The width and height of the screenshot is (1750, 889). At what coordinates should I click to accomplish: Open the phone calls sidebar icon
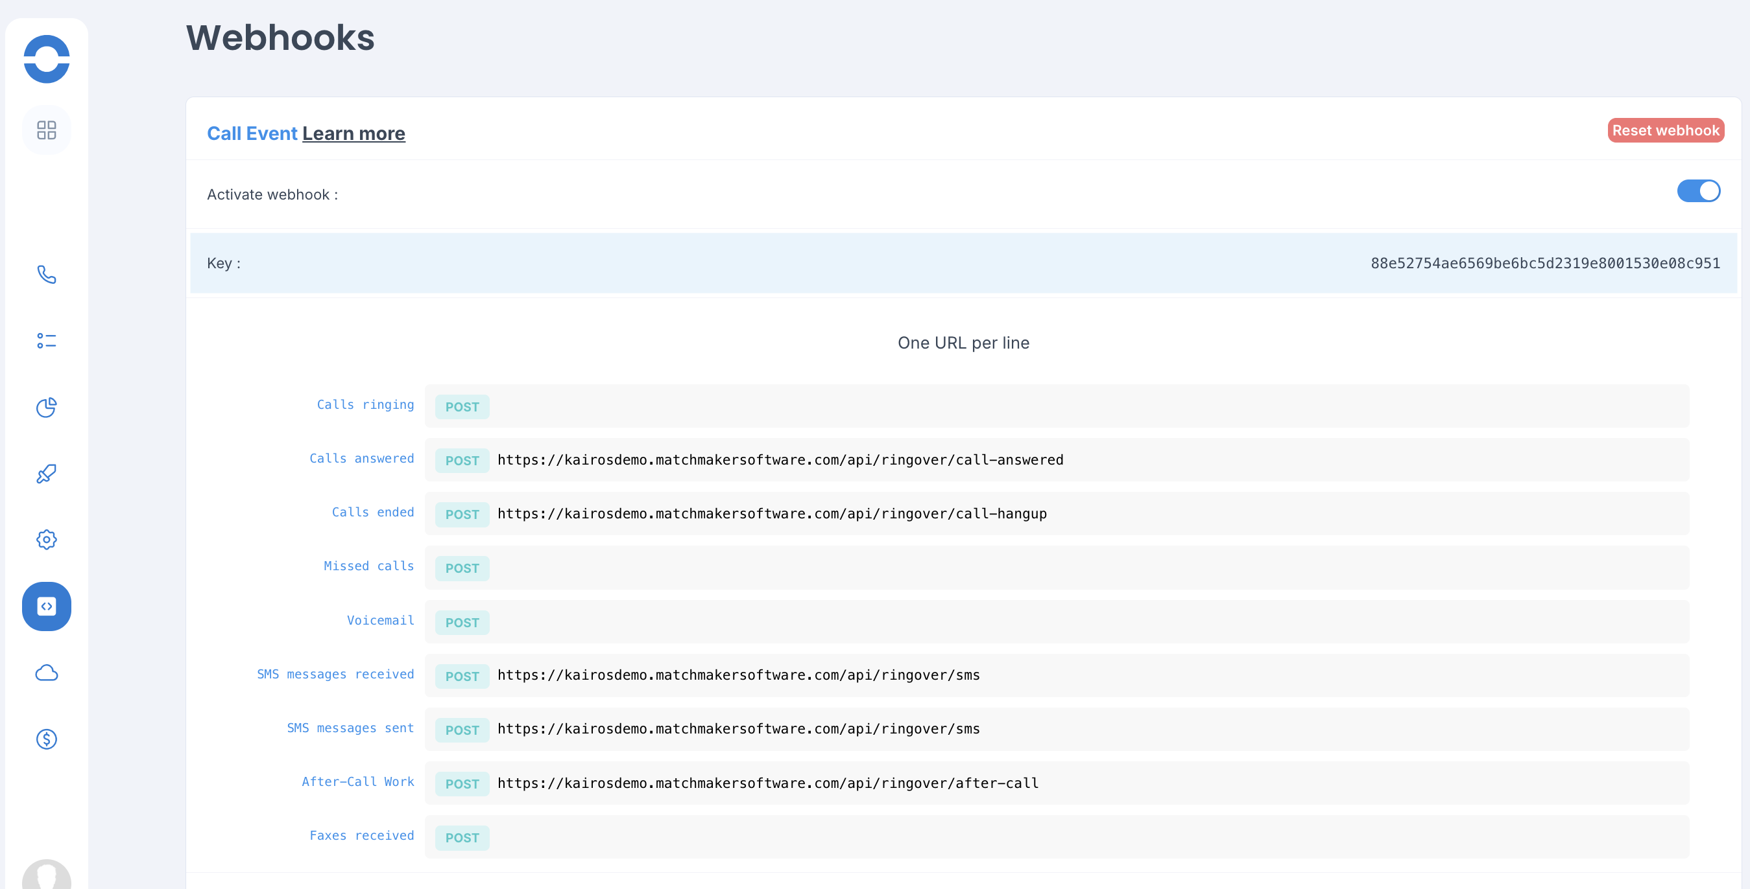(46, 274)
